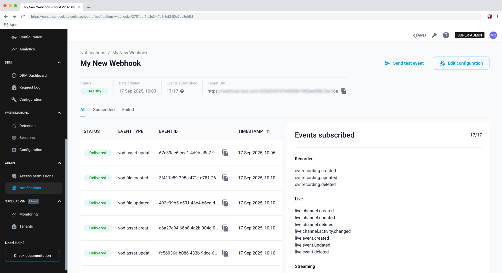
Task: Click the Edit configuration button
Action: click(461, 63)
